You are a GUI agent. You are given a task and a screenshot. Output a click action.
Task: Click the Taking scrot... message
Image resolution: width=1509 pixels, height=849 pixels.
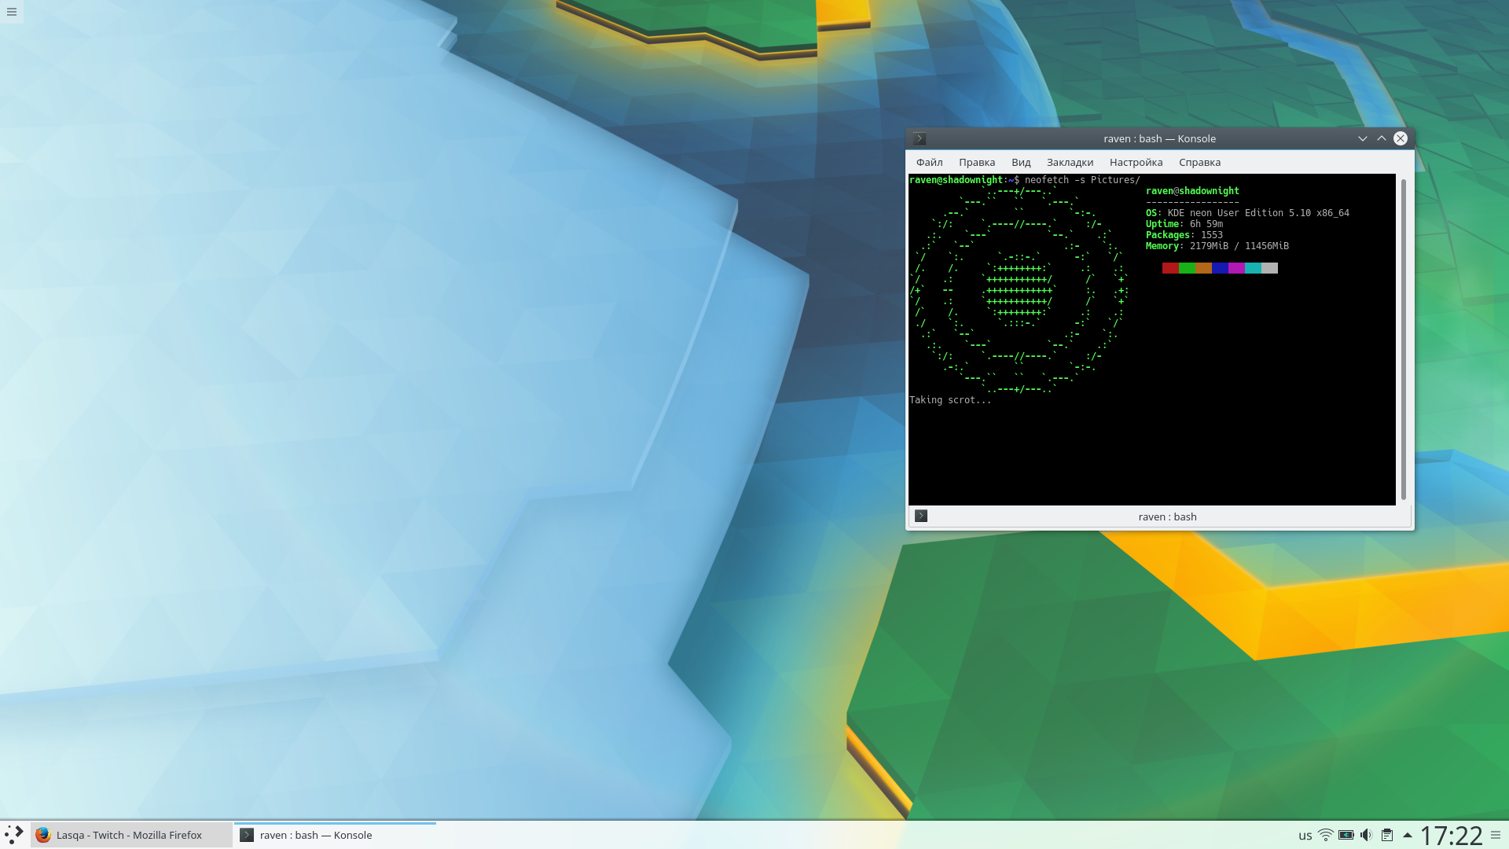click(950, 400)
